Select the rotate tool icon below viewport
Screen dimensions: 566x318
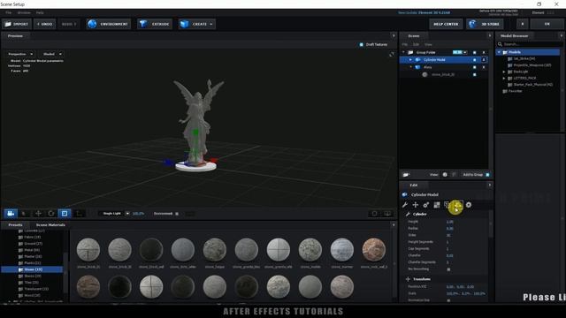click(x=51, y=214)
